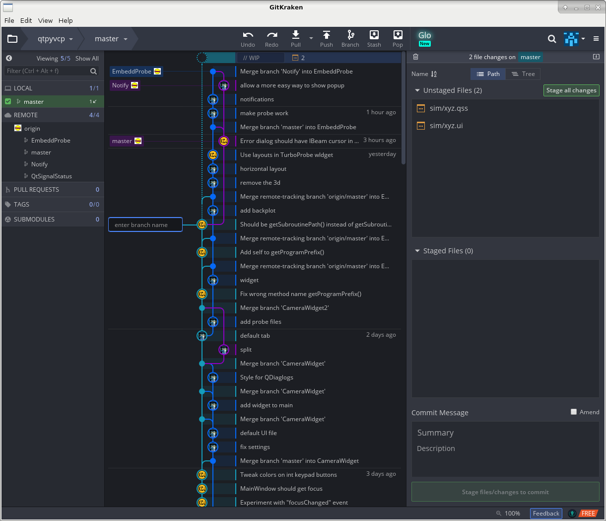Collapse the Unstaged Files section
The width and height of the screenshot is (606, 521).
(417, 90)
